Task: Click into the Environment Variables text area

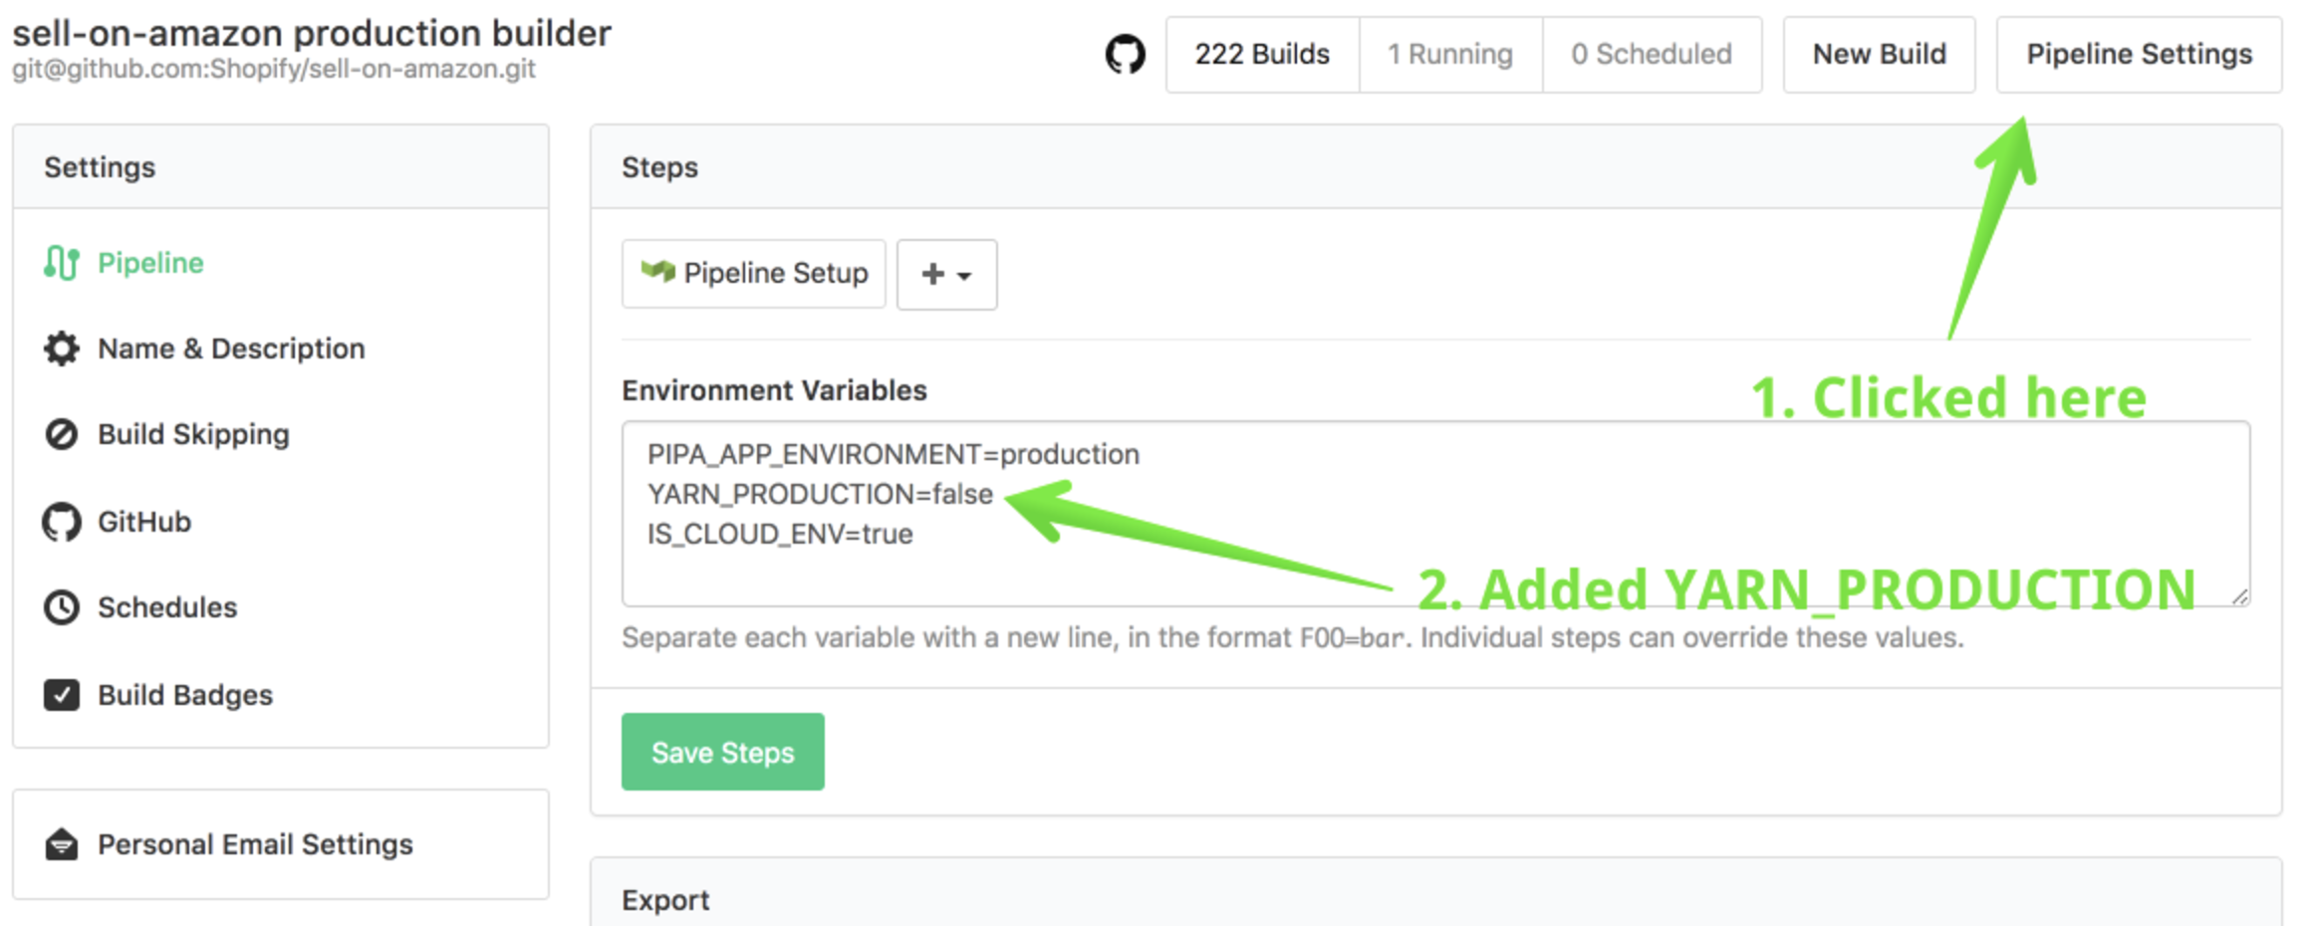Action: click(1435, 514)
